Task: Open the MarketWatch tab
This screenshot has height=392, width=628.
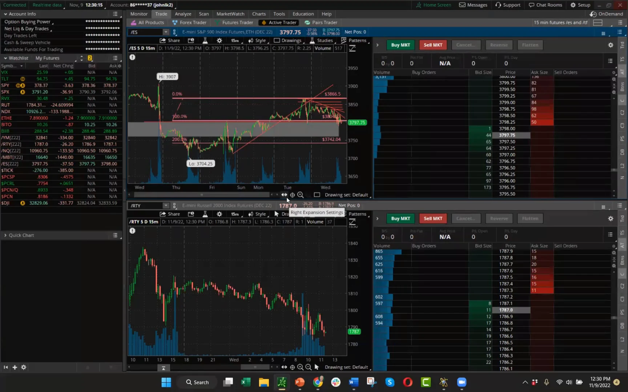Action: click(x=230, y=14)
